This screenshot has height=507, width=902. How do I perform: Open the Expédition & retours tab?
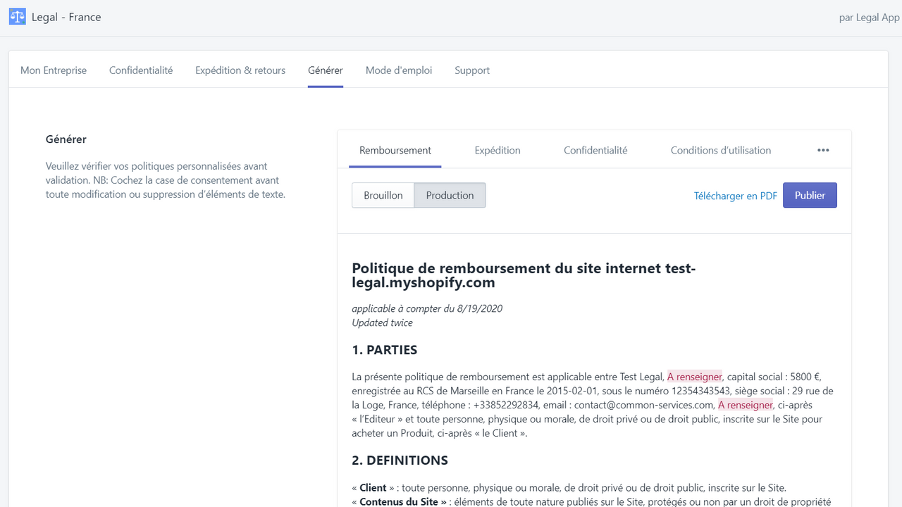point(240,70)
